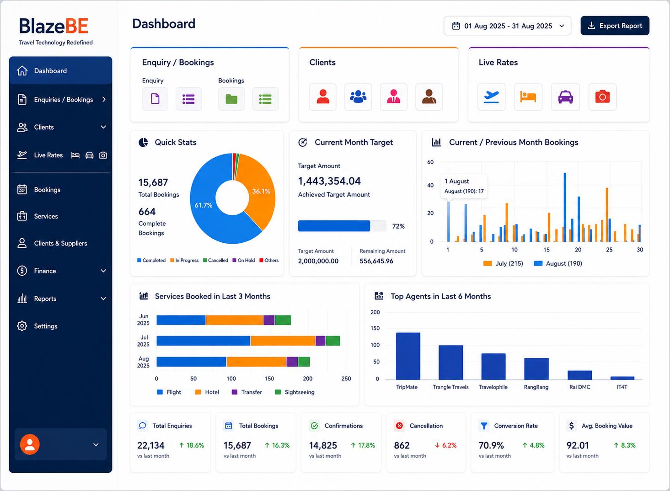Open Clients & Suppliers in sidebar
The image size is (670, 491).
coord(60,243)
